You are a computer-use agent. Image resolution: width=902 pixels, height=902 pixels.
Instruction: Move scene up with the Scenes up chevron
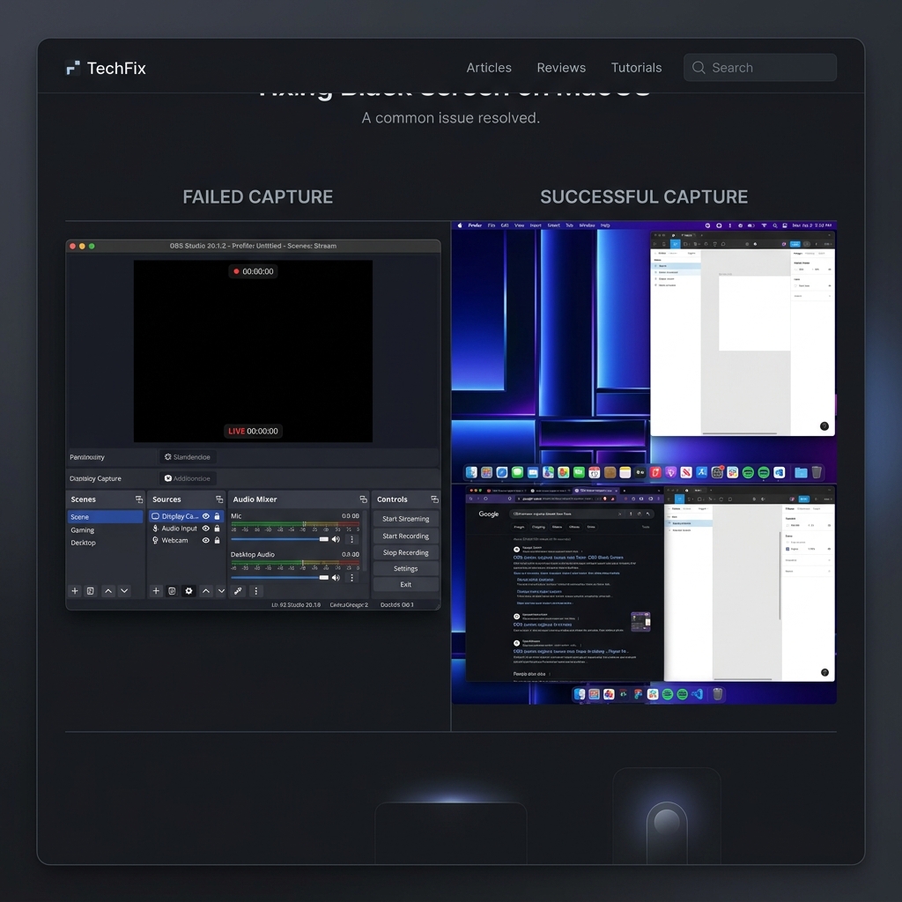[108, 591]
